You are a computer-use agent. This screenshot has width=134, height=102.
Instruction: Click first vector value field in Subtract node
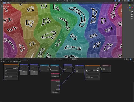tap(34, 72)
